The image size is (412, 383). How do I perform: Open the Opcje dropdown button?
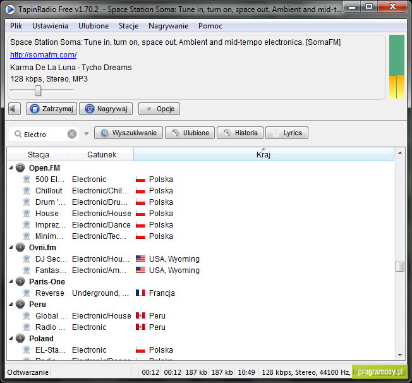[159, 109]
